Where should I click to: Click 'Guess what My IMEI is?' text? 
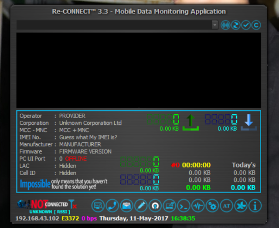pyautogui.click(x=88, y=137)
